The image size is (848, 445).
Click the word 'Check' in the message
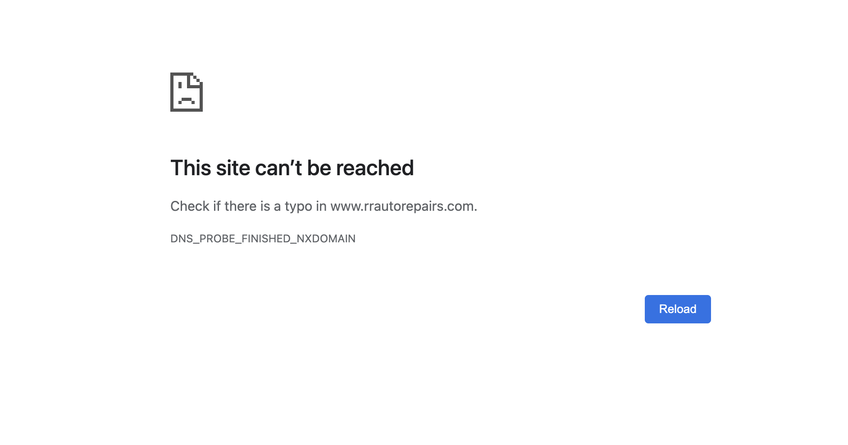click(x=190, y=206)
